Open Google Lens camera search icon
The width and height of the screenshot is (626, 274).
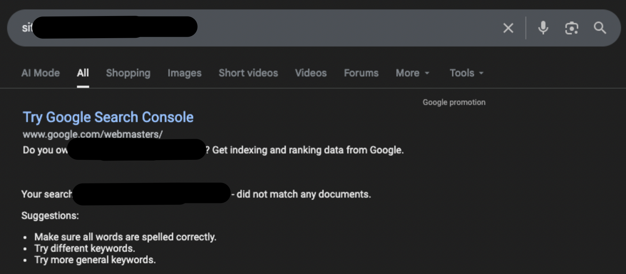571,28
